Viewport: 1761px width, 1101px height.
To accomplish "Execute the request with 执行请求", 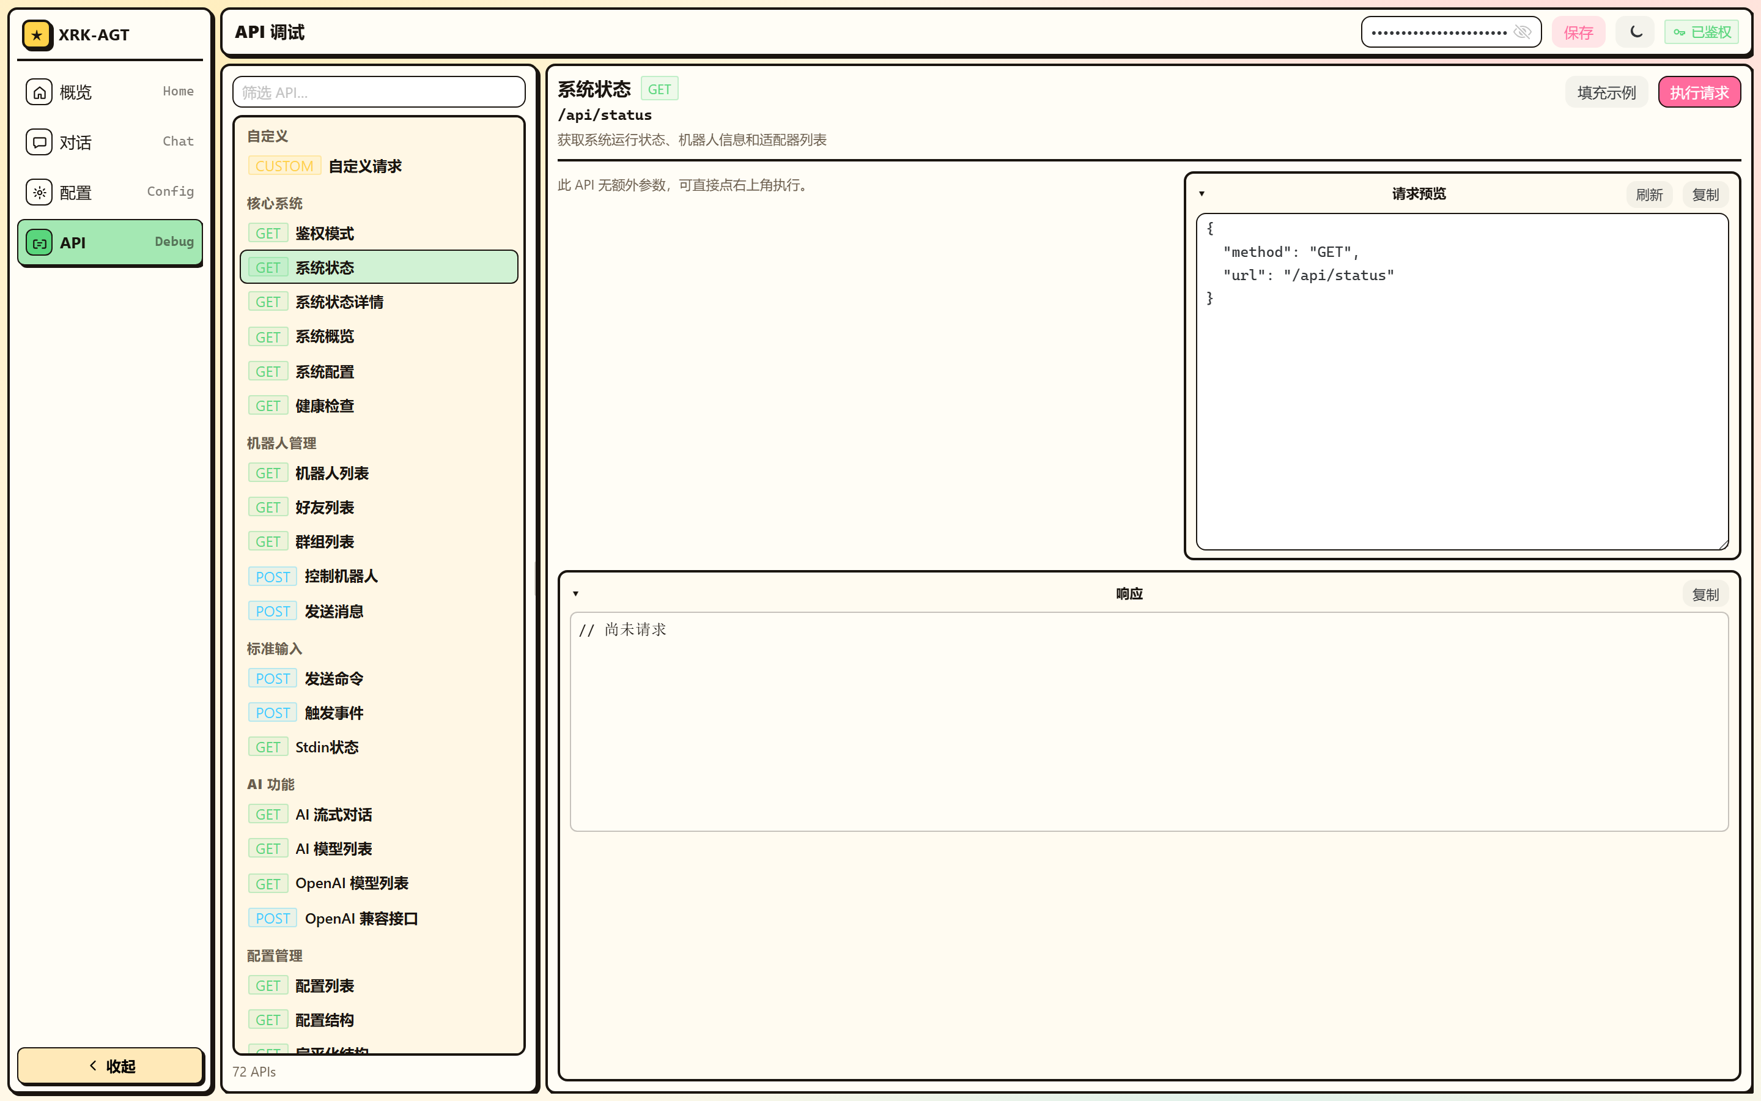I will point(1699,92).
